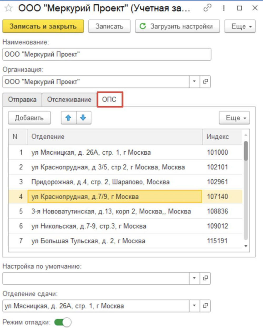Select row with ул Никольская, д.7-9 address

tap(89, 226)
